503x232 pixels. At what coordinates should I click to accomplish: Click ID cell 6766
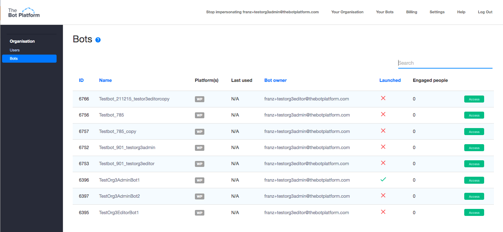[x=84, y=99]
